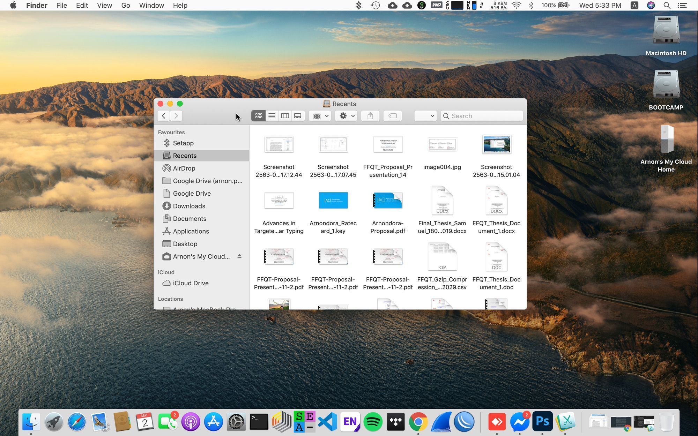Image resolution: width=698 pixels, height=436 pixels.
Task: Open Spotify from the Dock
Action: click(x=373, y=422)
